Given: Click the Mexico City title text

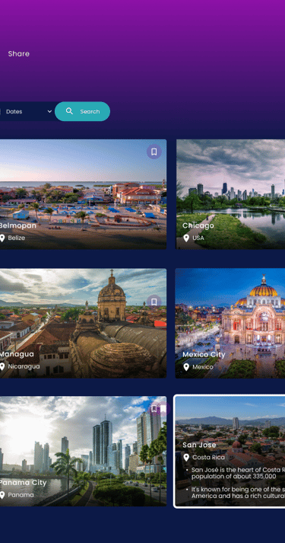Looking at the screenshot, I should [204, 355].
